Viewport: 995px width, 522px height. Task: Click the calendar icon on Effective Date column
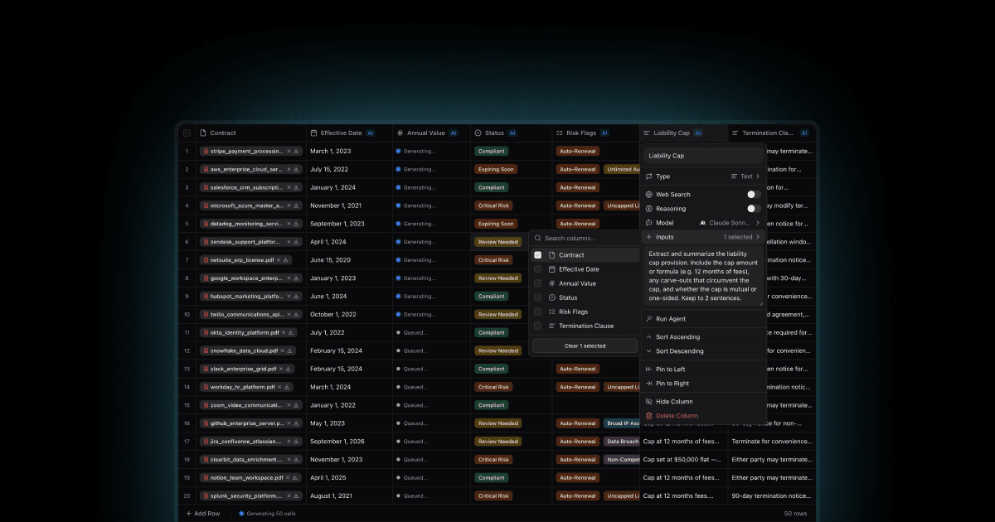pos(314,133)
